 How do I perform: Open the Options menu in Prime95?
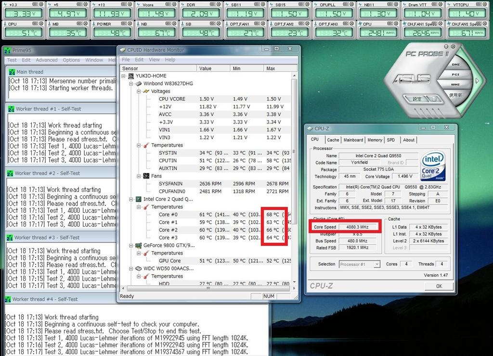[71, 60]
